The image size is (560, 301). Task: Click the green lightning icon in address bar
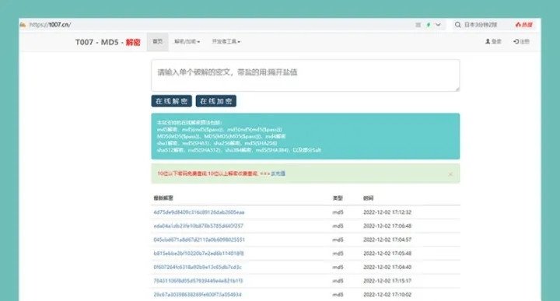(x=429, y=25)
